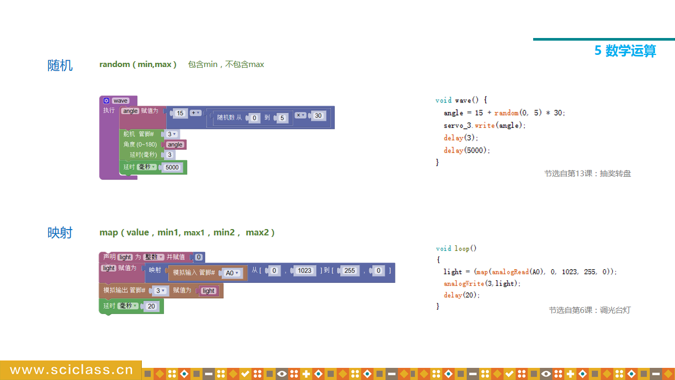Click the 延时(毫秒) value 3 field
675x380 pixels.
[169, 155]
